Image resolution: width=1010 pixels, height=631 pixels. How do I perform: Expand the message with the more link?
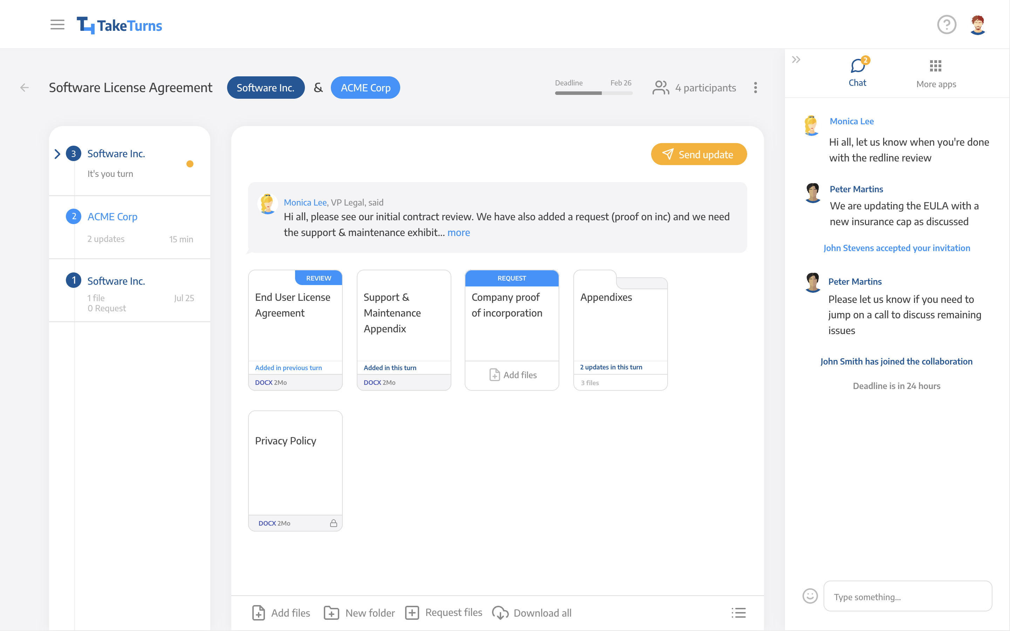pos(458,233)
